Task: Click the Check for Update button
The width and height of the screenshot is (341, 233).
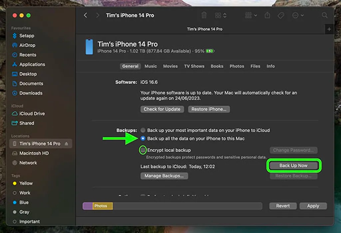Action: point(162,109)
